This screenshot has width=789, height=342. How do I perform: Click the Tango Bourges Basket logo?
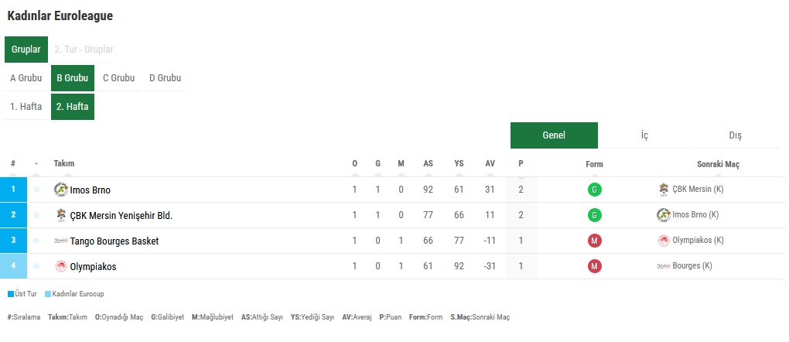[x=61, y=241]
